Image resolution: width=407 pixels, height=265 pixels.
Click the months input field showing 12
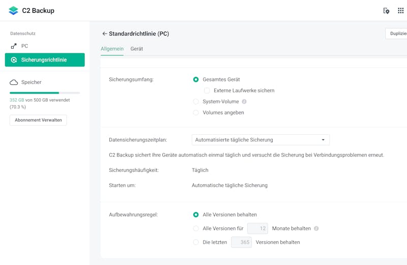click(257, 228)
